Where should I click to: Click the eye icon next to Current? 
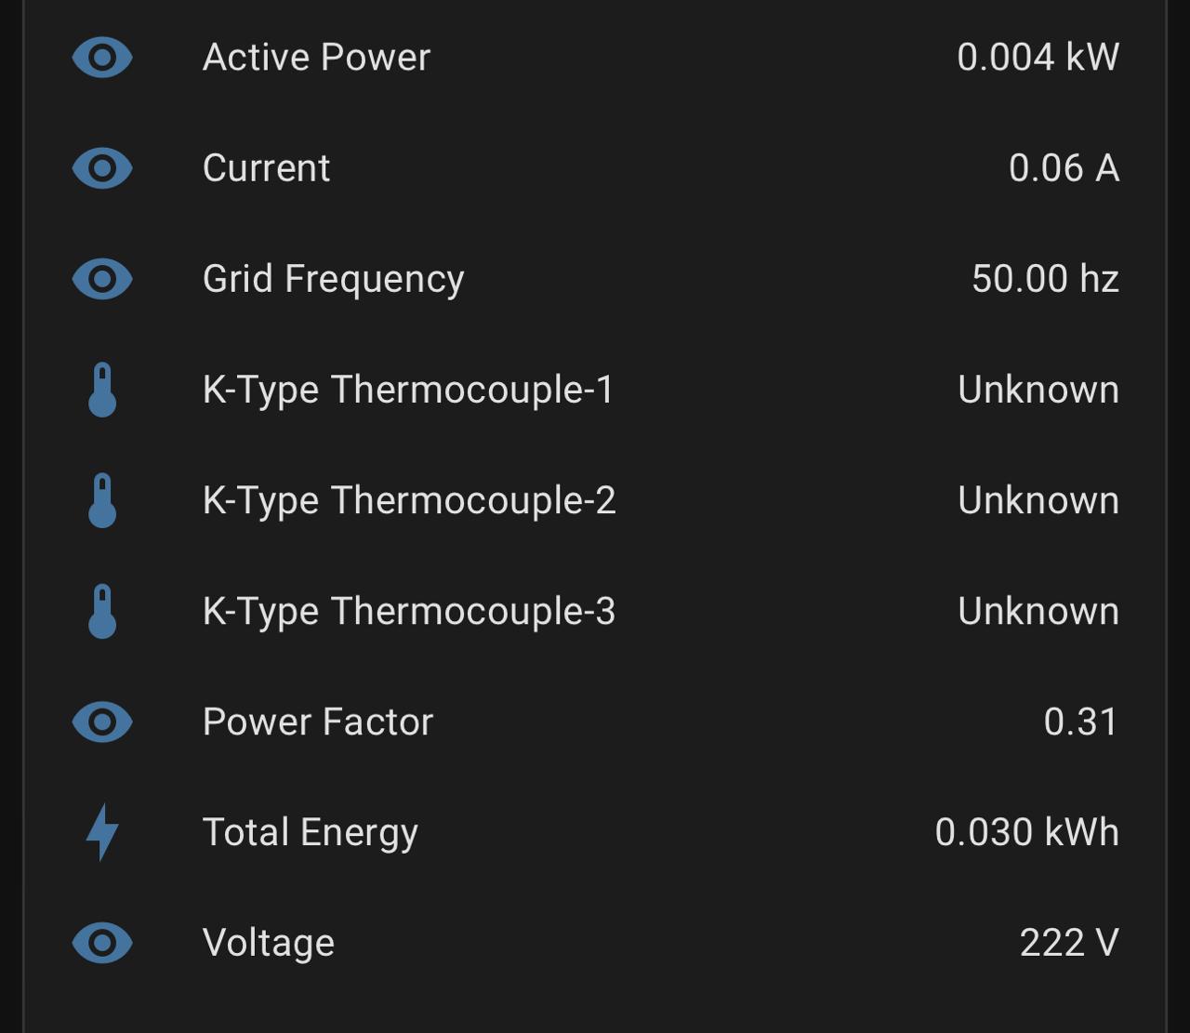tap(102, 168)
